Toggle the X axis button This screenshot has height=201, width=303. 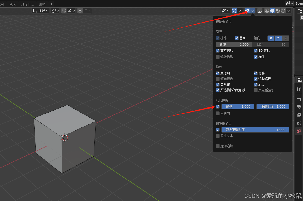(271, 38)
